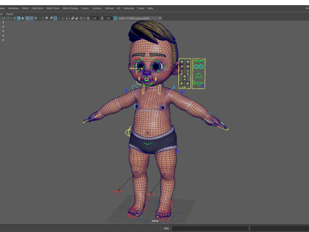Select the triangular nose control in face panel
This screenshot has width=309, height=232.
[x=199, y=75]
